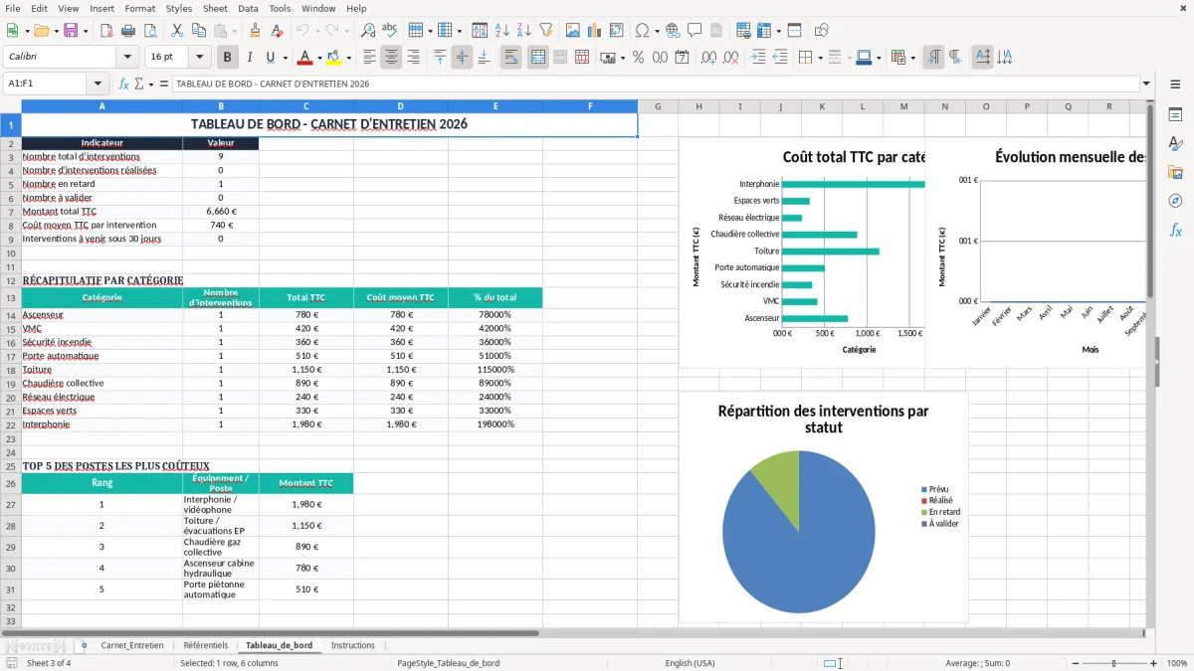The image size is (1194, 671).
Task: Toggle Center Horizontally alignment
Action: [391, 58]
